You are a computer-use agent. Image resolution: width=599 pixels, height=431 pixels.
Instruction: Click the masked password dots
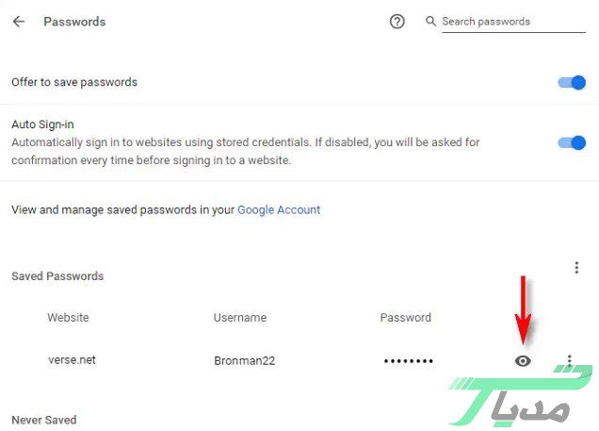[408, 360]
